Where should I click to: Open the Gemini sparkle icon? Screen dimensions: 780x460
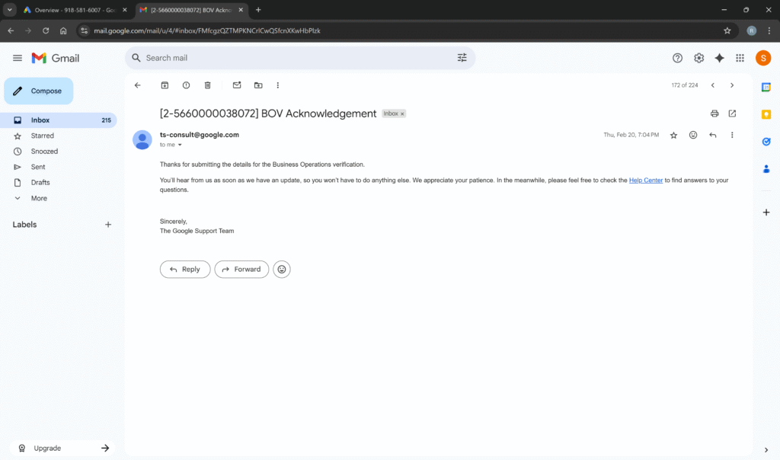[x=719, y=58]
